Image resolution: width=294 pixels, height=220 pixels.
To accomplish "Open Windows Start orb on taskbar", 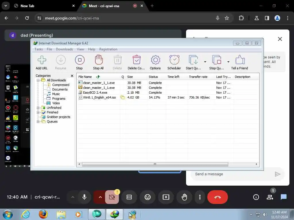I will [x=8, y=214].
